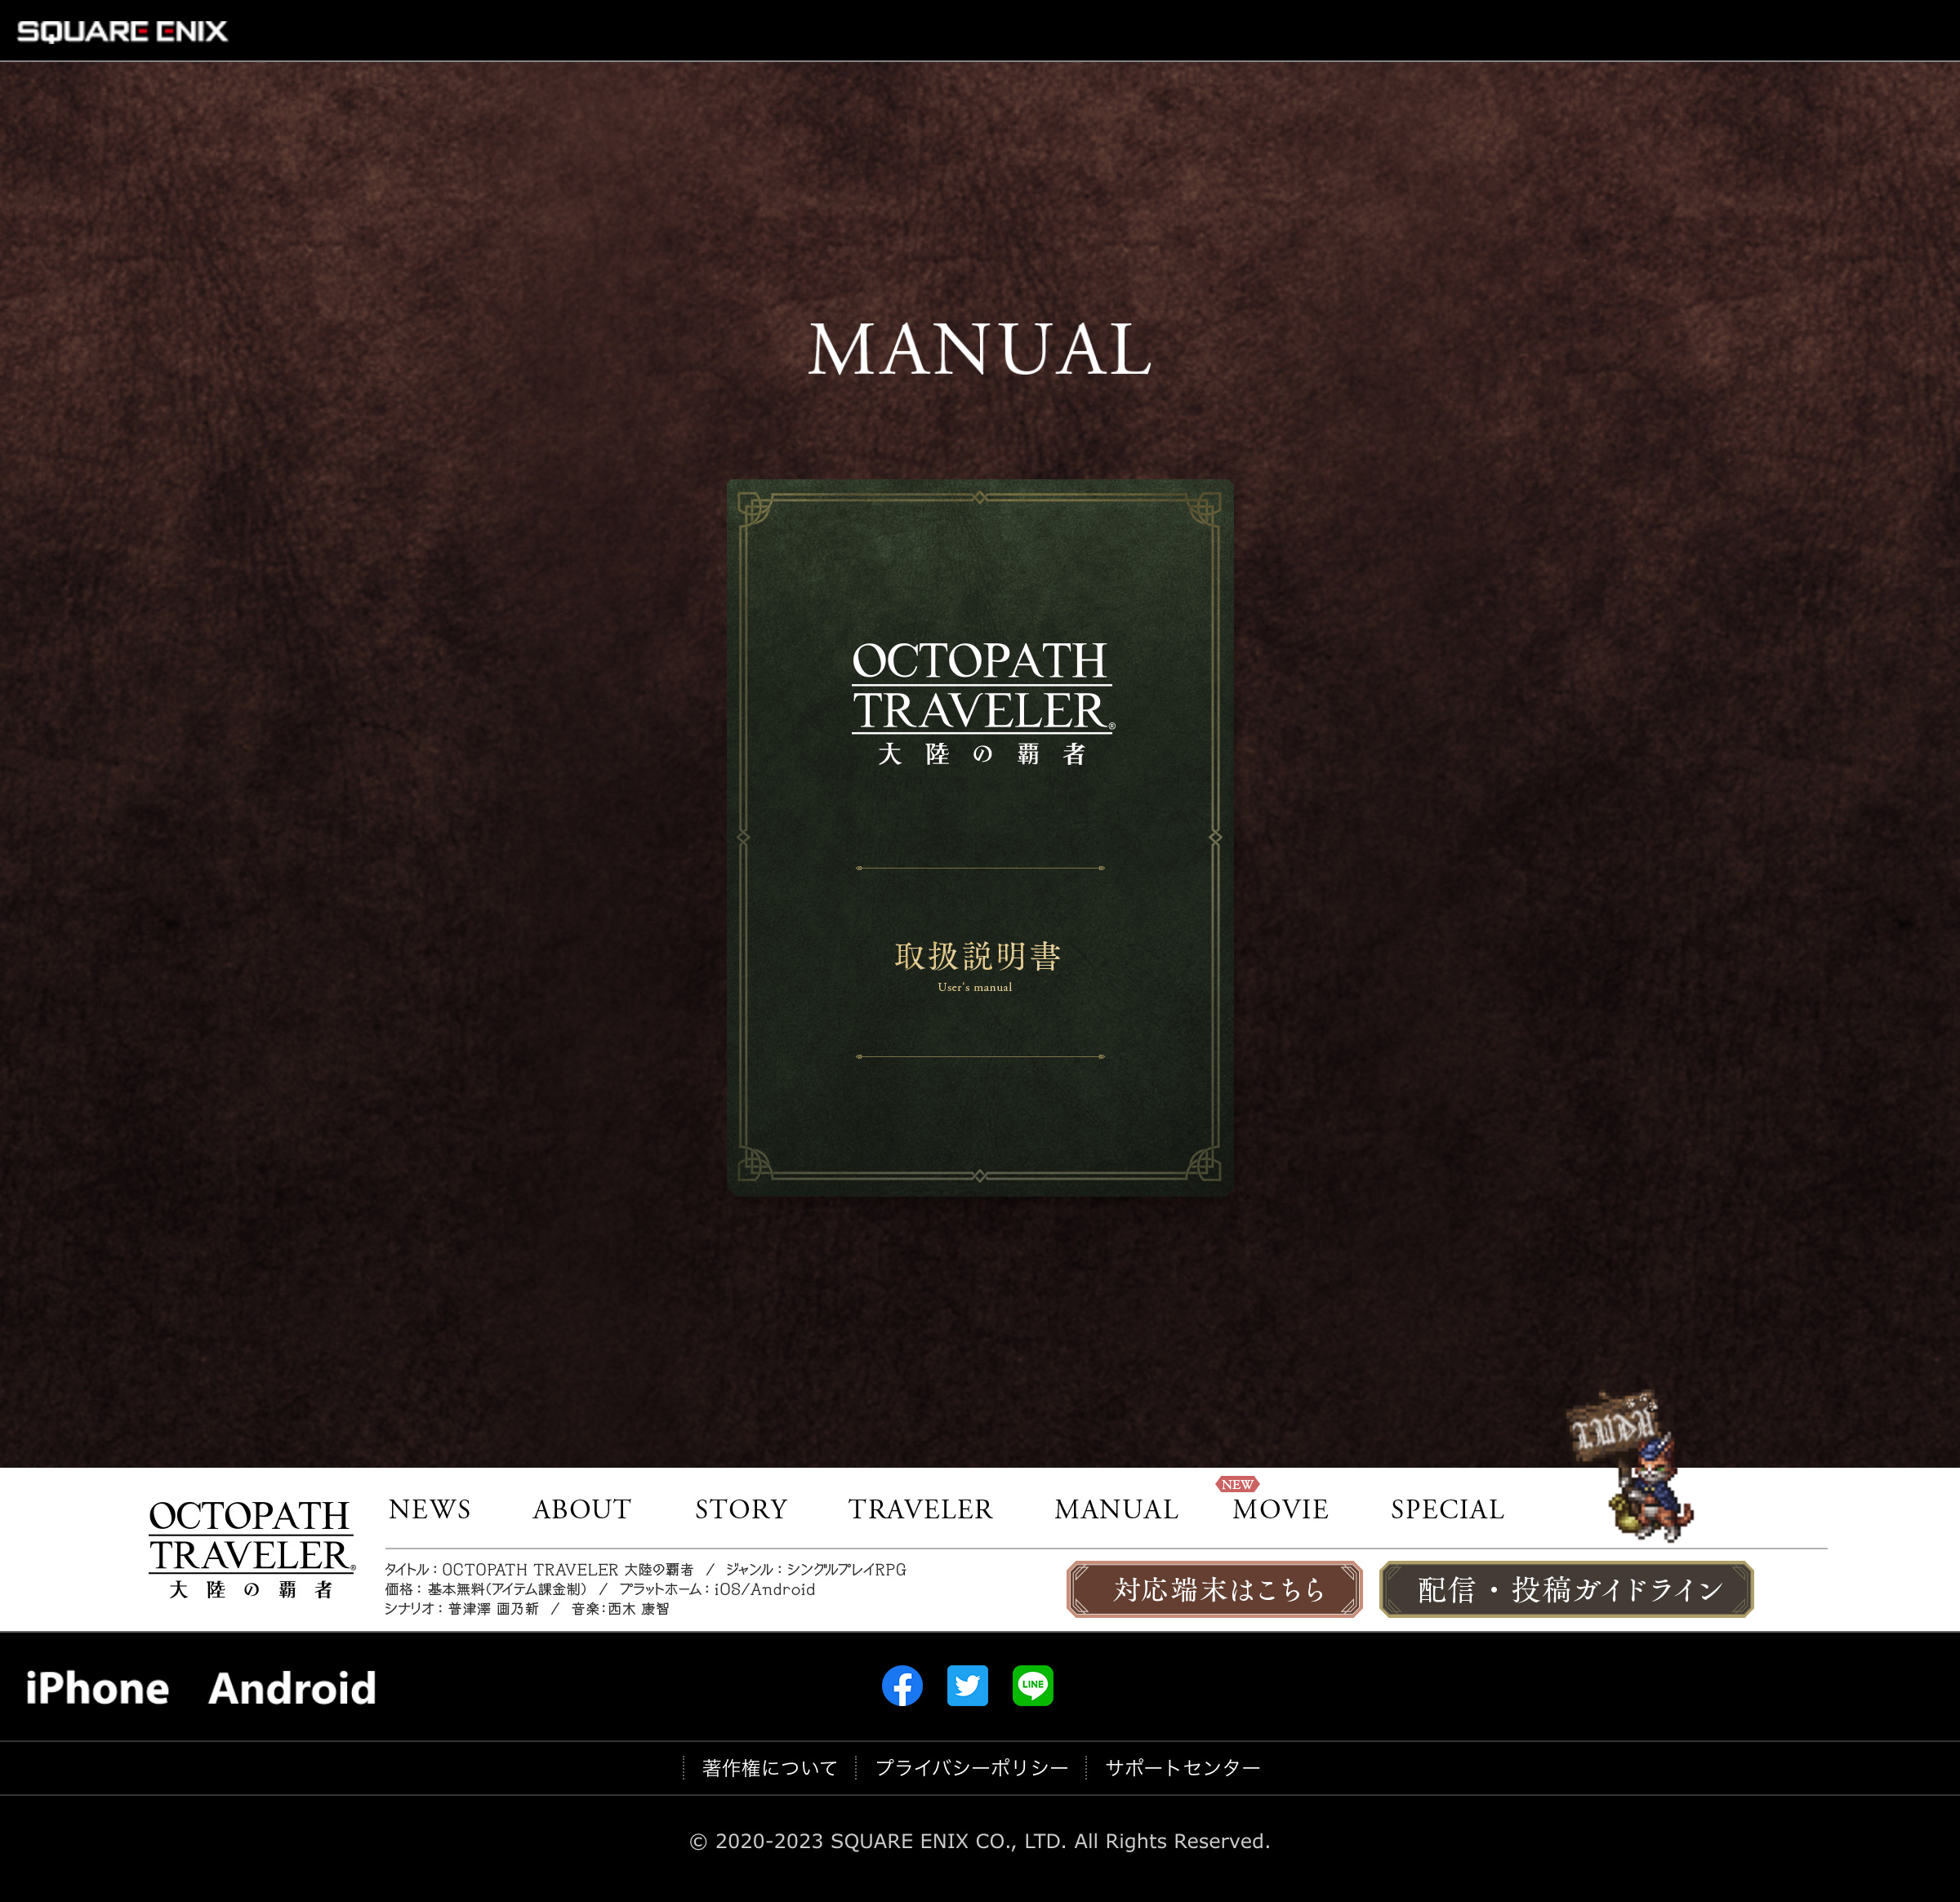Open the NEWS menu item

click(429, 1509)
